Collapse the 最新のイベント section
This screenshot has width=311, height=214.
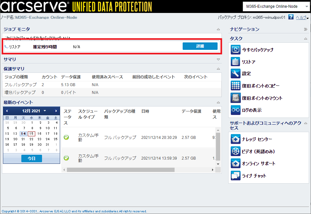coord(218,103)
